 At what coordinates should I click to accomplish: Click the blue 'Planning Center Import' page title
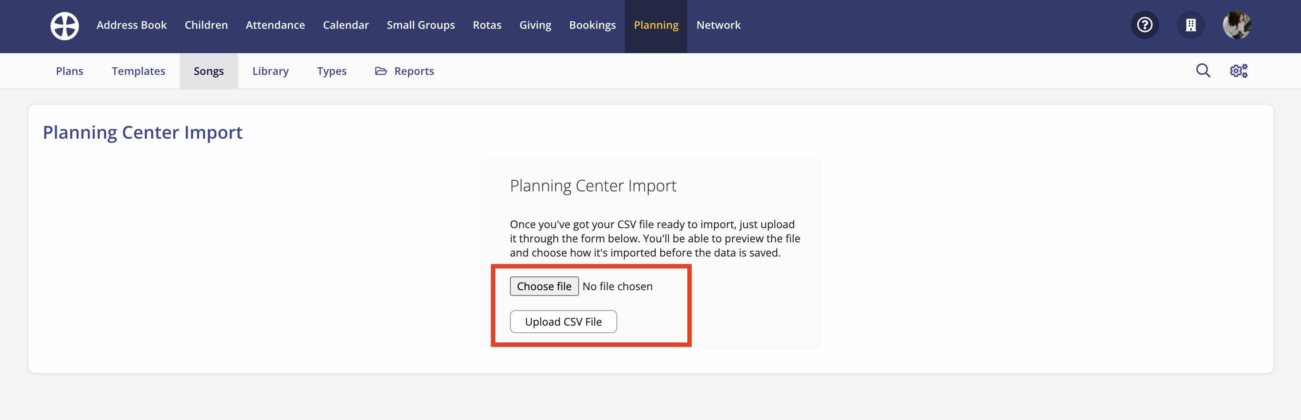[x=142, y=132]
